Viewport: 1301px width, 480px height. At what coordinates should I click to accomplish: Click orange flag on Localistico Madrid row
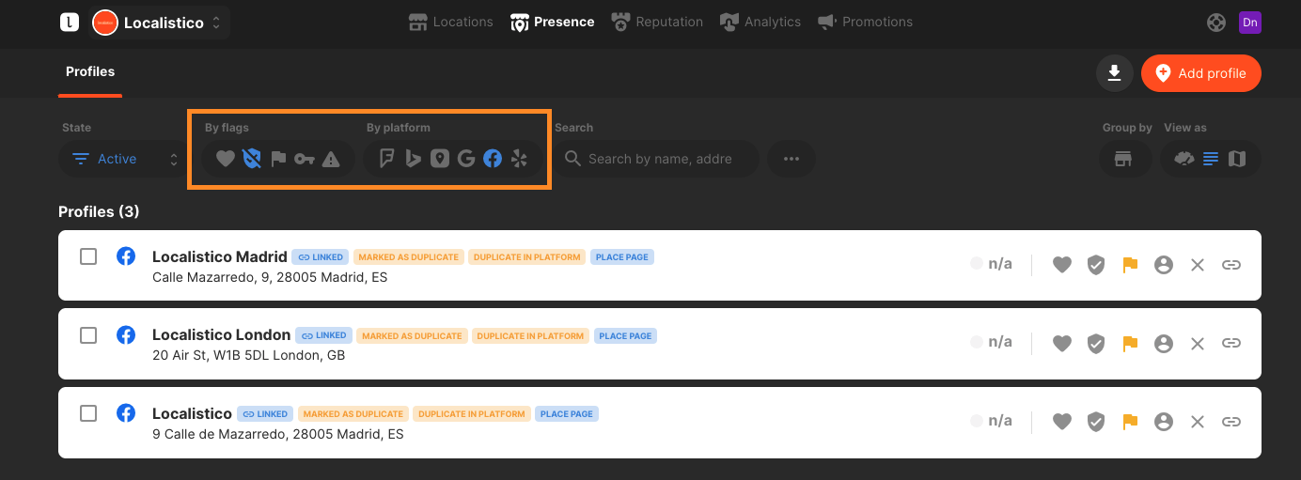click(1130, 265)
